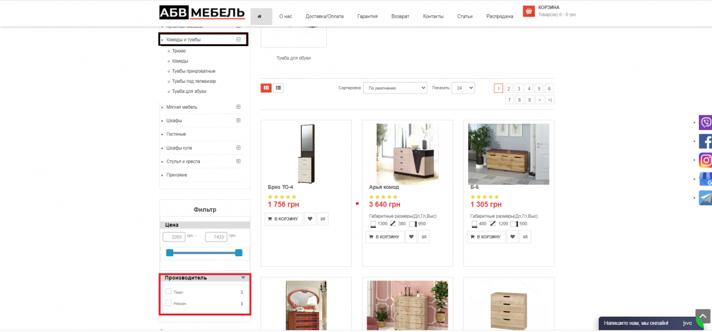Screen dimensions: 712x332
Task: Enable the Неман manufacturer filter
Action: pyautogui.click(x=169, y=303)
